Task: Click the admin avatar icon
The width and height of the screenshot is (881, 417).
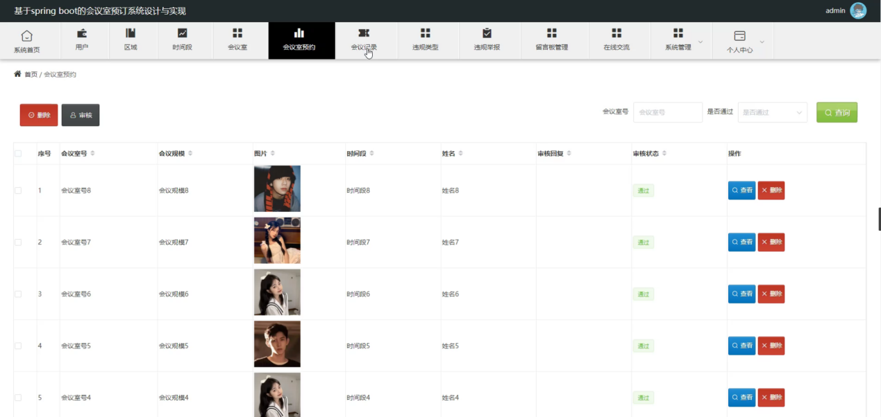Action: (858, 10)
